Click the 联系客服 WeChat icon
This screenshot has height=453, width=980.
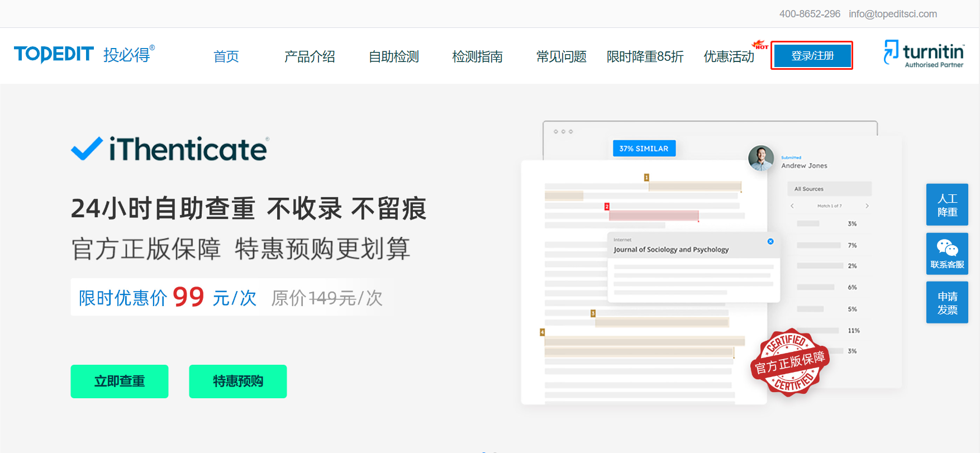click(x=947, y=254)
